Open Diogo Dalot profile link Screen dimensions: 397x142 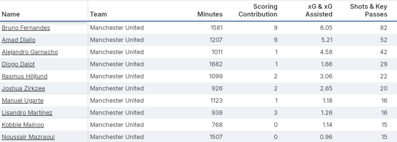point(18,64)
